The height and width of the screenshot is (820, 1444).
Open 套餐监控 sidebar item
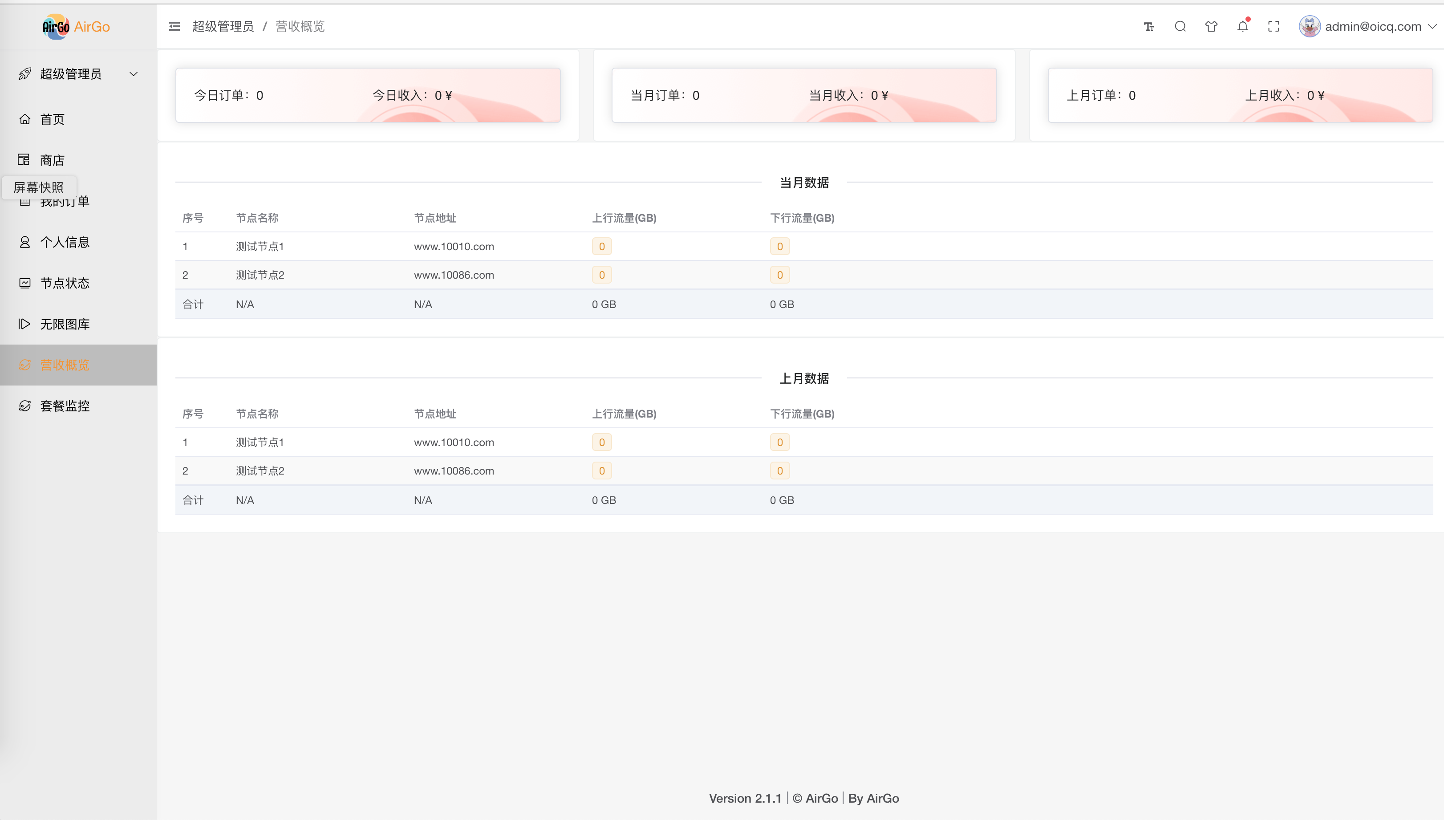[x=65, y=406]
